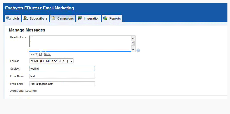Viewport: 230px width, 114px height.
Task: Click the list box scroll down arrow
Action: click(133, 49)
